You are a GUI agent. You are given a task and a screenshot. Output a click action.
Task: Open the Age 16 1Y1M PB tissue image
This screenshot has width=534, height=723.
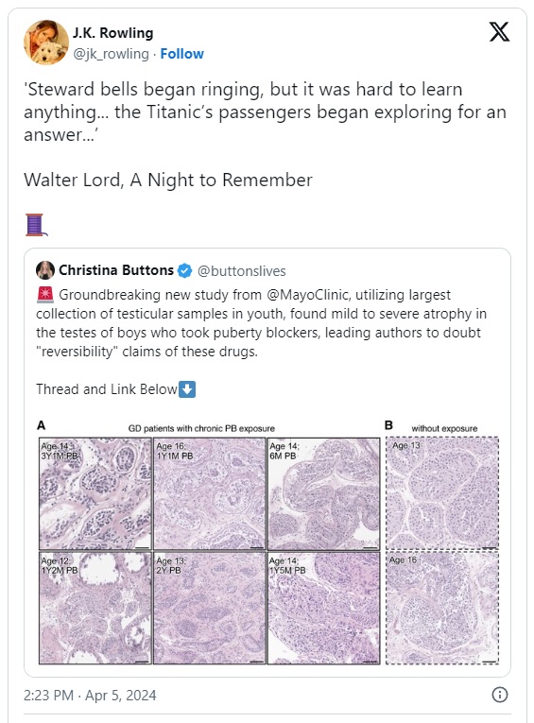[x=210, y=493]
